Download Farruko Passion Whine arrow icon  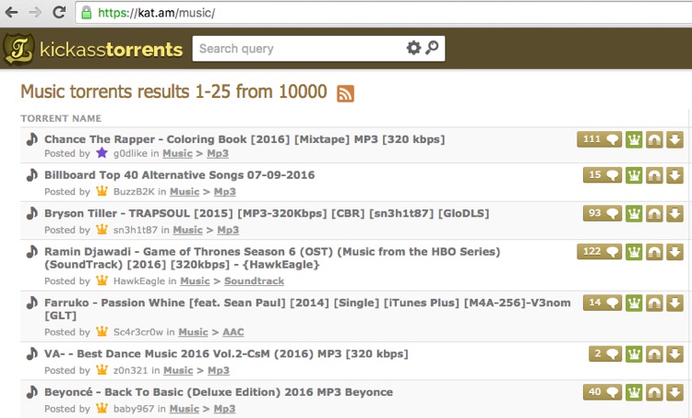tap(674, 304)
